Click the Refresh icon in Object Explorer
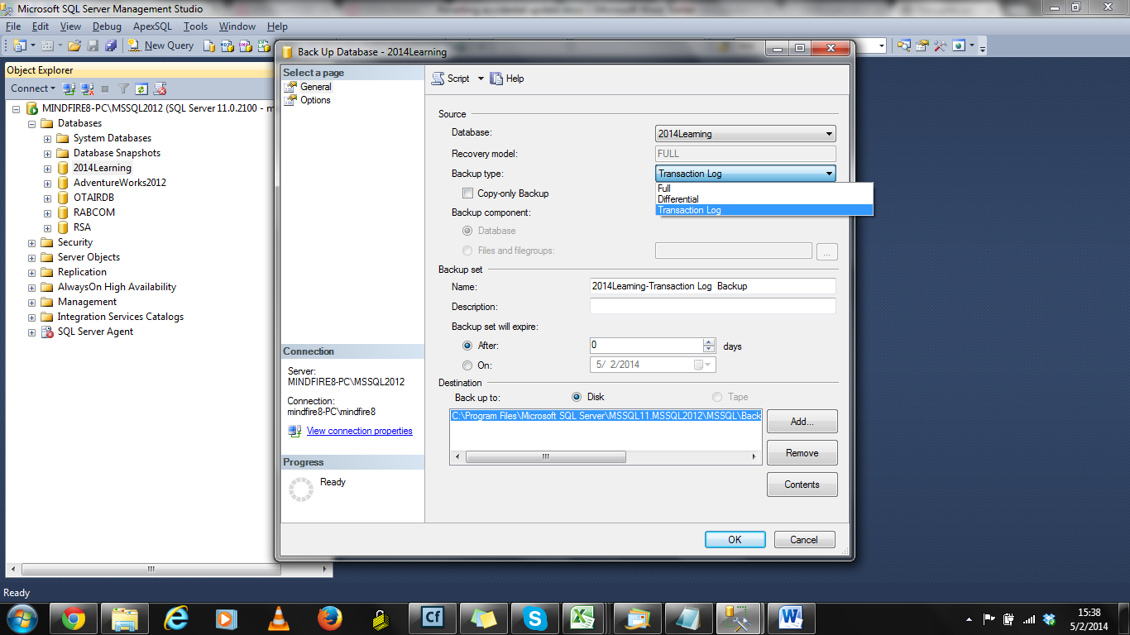 (x=141, y=88)
